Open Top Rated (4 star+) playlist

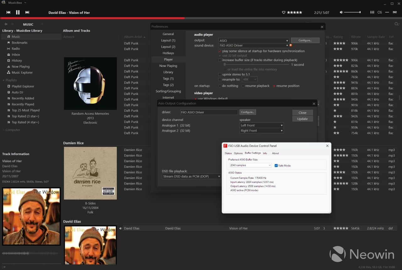pos(25,122)
